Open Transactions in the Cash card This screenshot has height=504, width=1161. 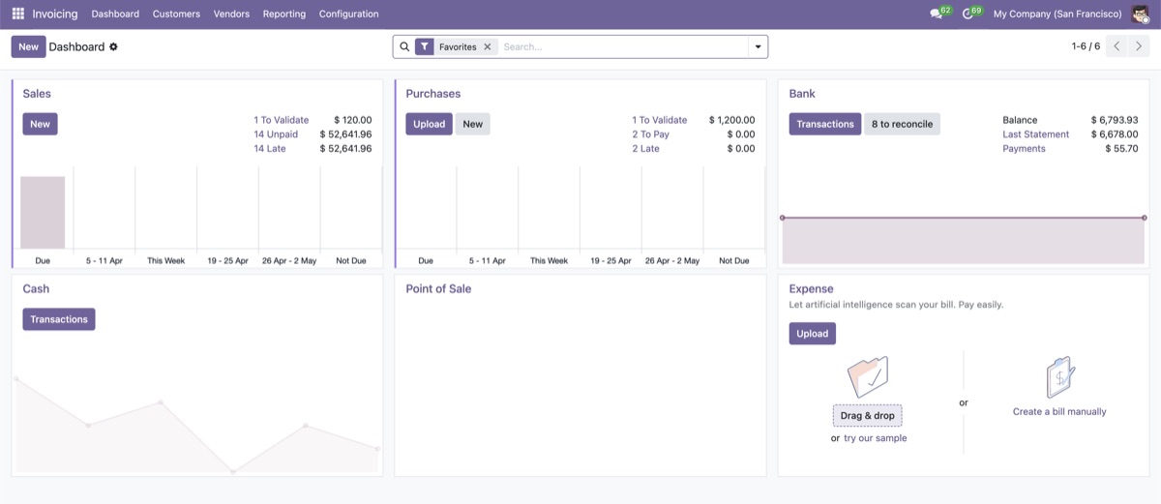(59, 319)
